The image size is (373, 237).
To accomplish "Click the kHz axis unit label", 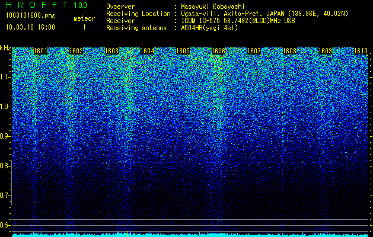I will [5, 48].
